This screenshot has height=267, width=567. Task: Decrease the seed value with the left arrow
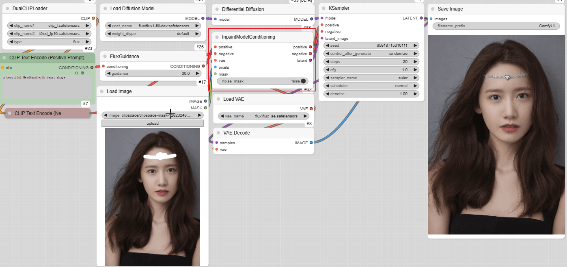[327, 46]
